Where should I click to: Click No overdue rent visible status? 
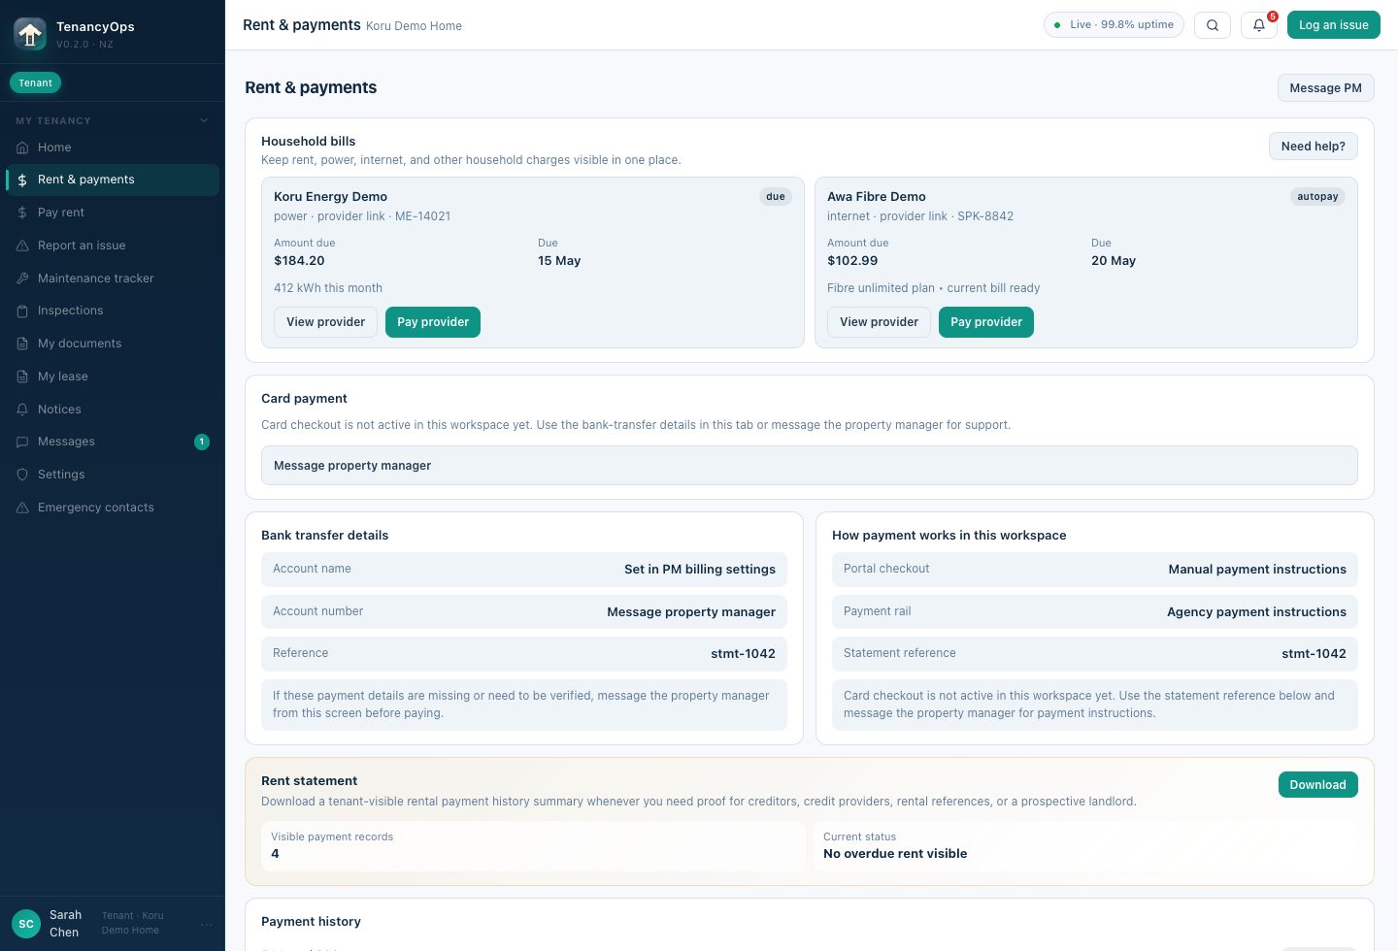[x=895, y=854]
